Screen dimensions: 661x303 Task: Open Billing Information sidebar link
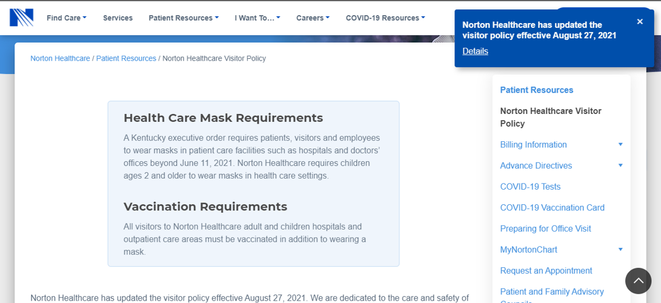(x=533, y=145)
